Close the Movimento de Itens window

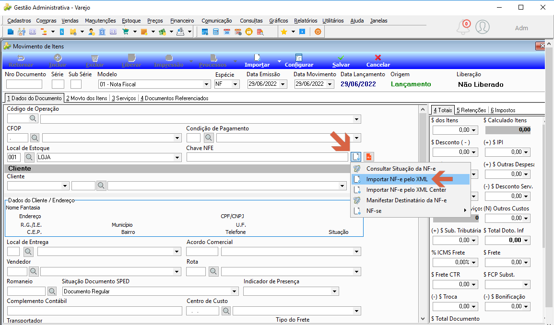[540, 46]
